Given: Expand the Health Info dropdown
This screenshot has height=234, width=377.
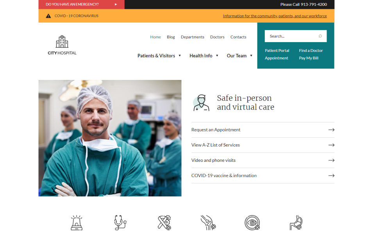Looking at the screenshot, I should [x=204, y=56].
